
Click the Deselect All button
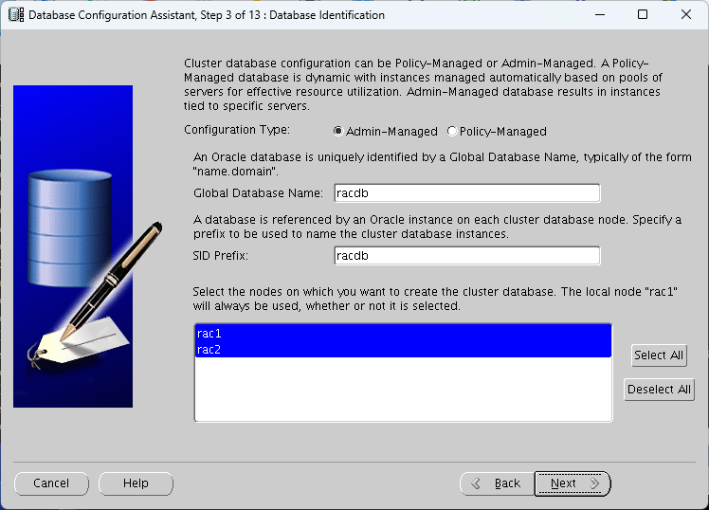[x=659, y=390]
